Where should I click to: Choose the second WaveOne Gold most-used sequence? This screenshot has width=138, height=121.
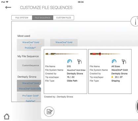coord(64,43)
